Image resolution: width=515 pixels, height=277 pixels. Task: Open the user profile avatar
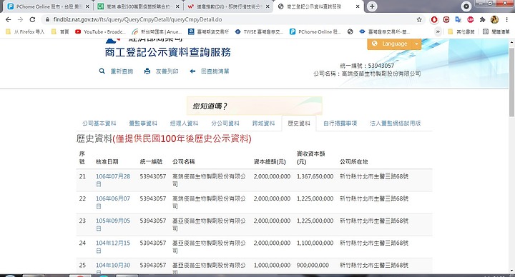pyautogui.click(x=495, y=20)
